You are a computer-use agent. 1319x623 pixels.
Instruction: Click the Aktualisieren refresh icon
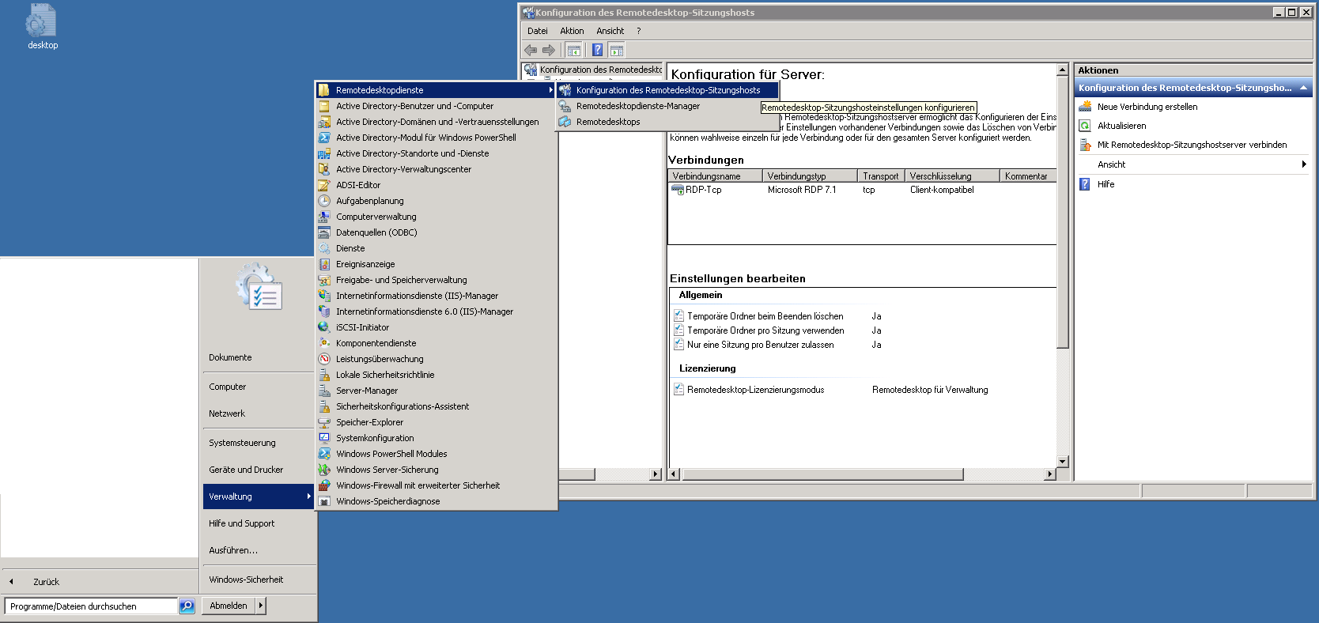[x=1085, y=126]
